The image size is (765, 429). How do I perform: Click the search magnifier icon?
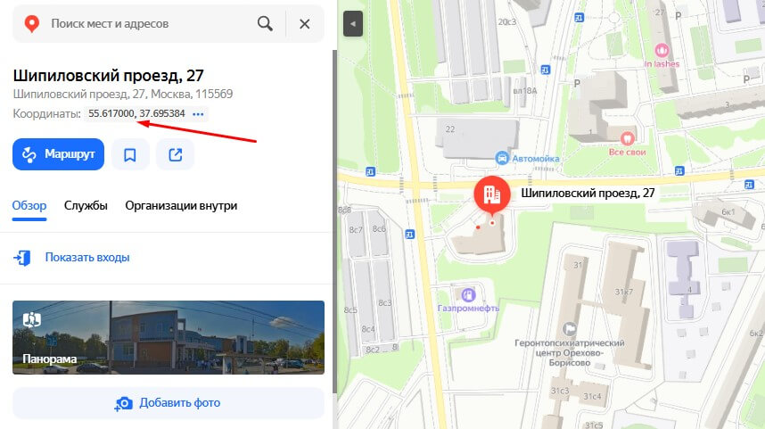click(x=265, y=23)
